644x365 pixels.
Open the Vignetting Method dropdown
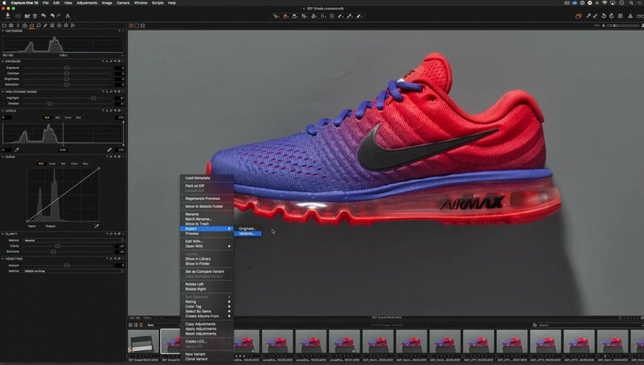click(x=73, y=271)
